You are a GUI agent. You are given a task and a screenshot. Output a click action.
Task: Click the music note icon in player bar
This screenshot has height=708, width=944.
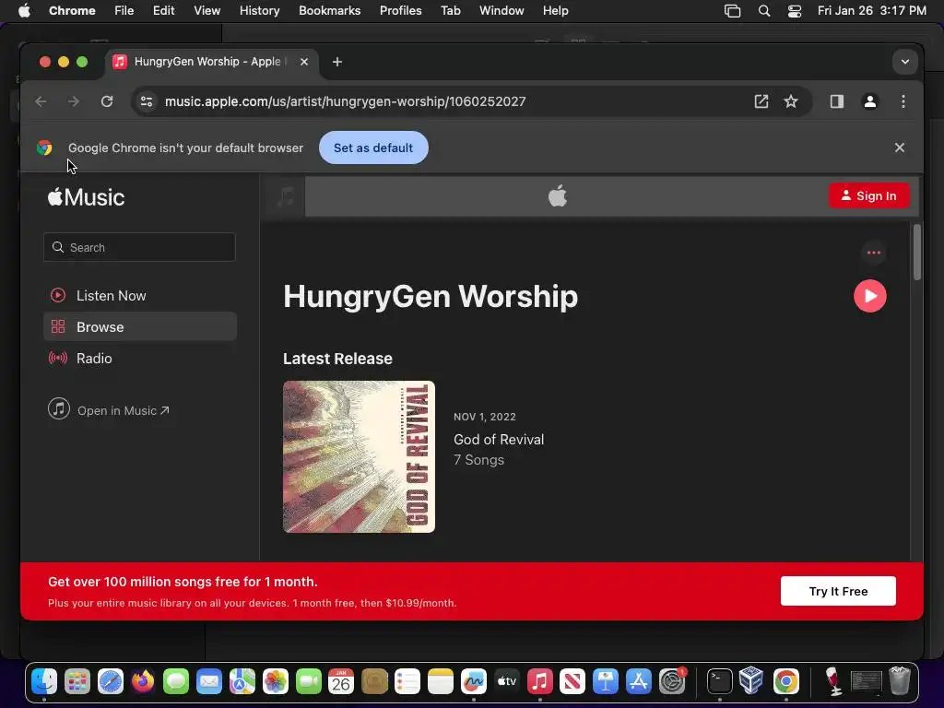(x=286, y=196)
